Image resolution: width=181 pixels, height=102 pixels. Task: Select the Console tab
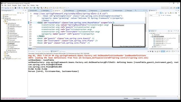[55, 52]
